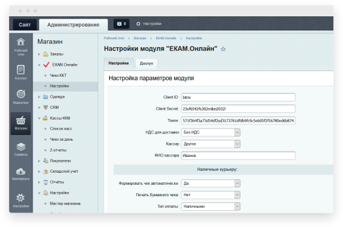Screen dimensions: 343x227
Task: Open the Сервисы layers icon
Action: pyautogui.click(x=20, y=147)
